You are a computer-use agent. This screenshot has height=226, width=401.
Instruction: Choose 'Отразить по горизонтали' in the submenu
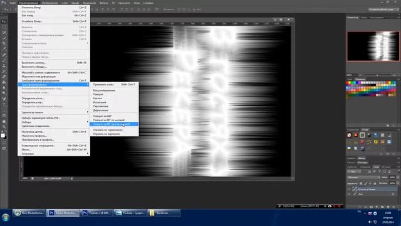[x=114, y=130]
